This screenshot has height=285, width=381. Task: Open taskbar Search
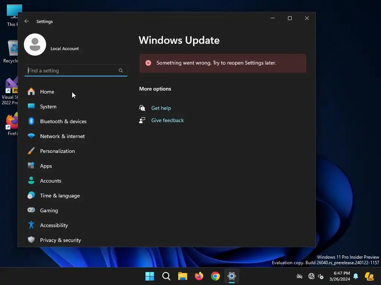pyautogui.click(x=166, y=276)
